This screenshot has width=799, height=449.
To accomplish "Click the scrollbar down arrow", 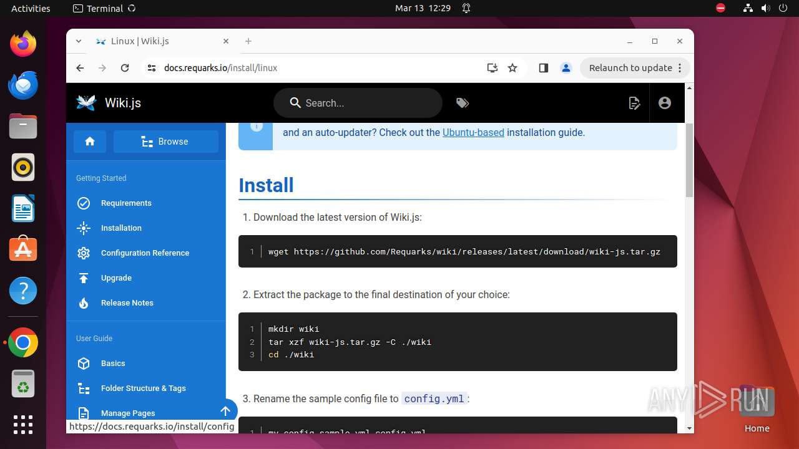I will (689, 428).
